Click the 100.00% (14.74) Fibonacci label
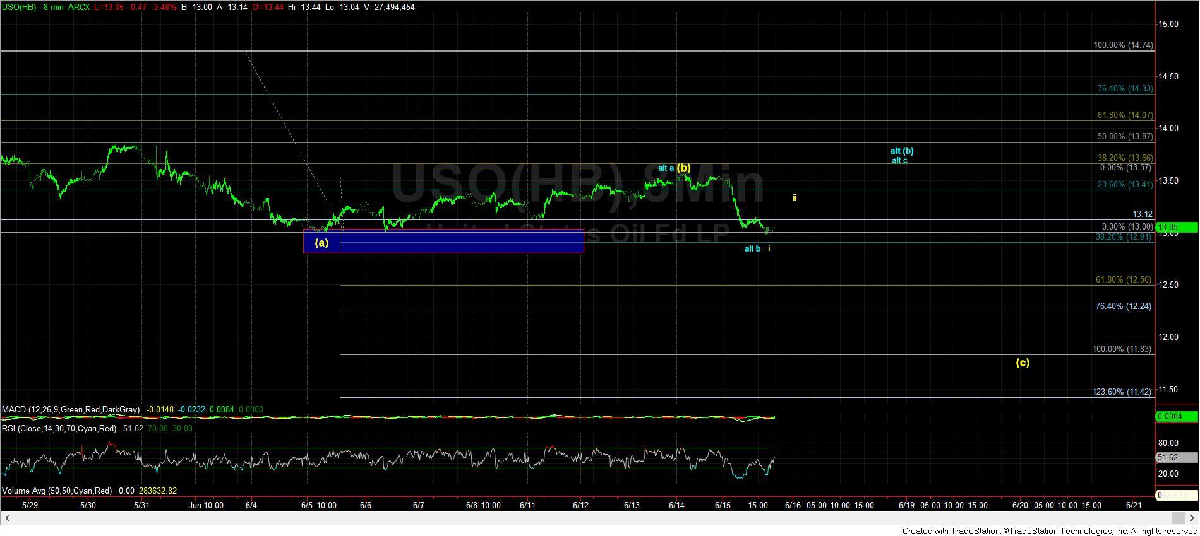 click(1124, 45)
